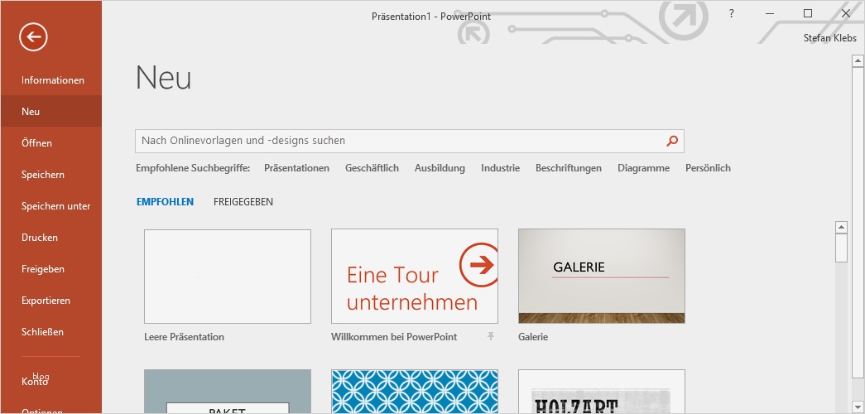
Task: Select the Leere Präsentation thumbnail
Action: coord(228,277)
